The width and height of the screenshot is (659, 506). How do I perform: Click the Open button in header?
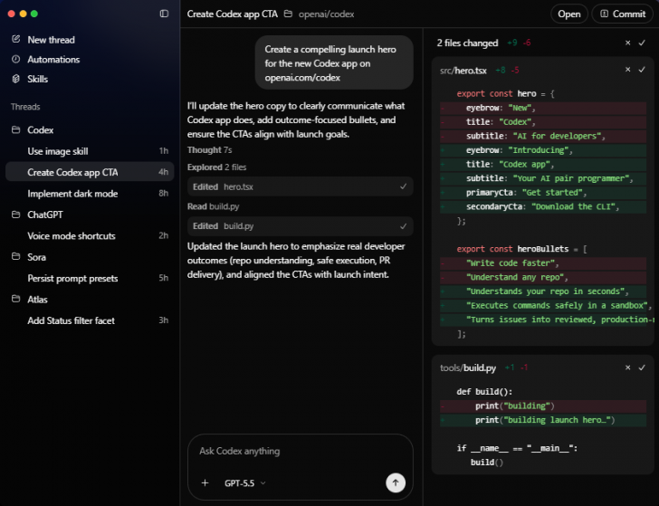pyautogui.click(x=569, y=14)
